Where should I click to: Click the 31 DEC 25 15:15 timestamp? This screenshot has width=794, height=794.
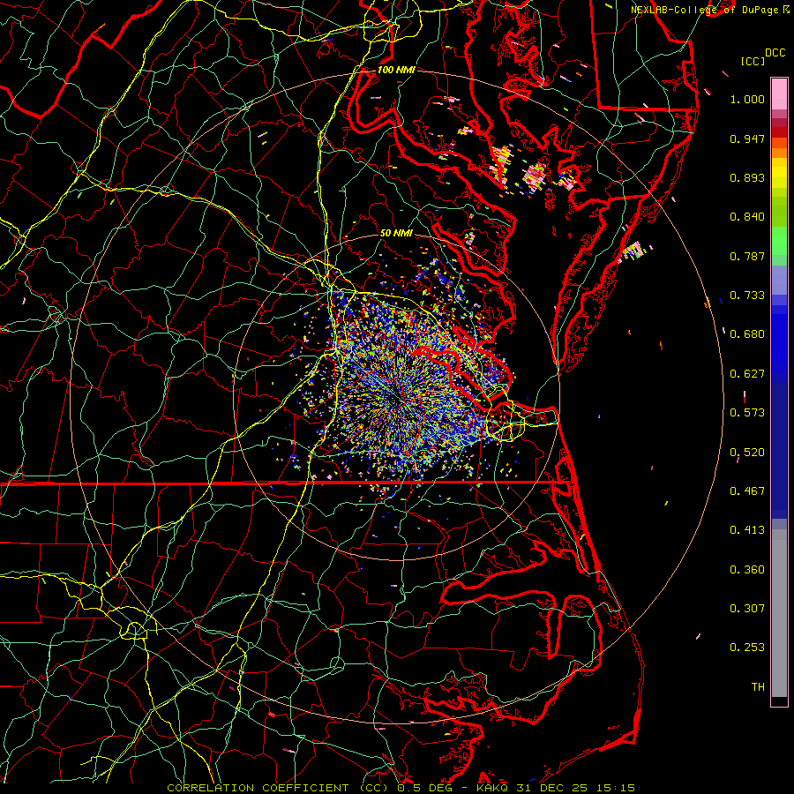coord(575,788)
